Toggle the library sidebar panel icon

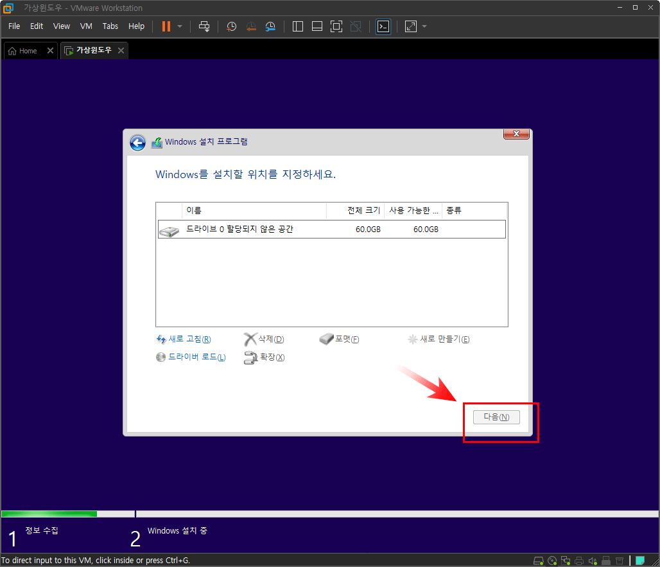tap(298, 26)
